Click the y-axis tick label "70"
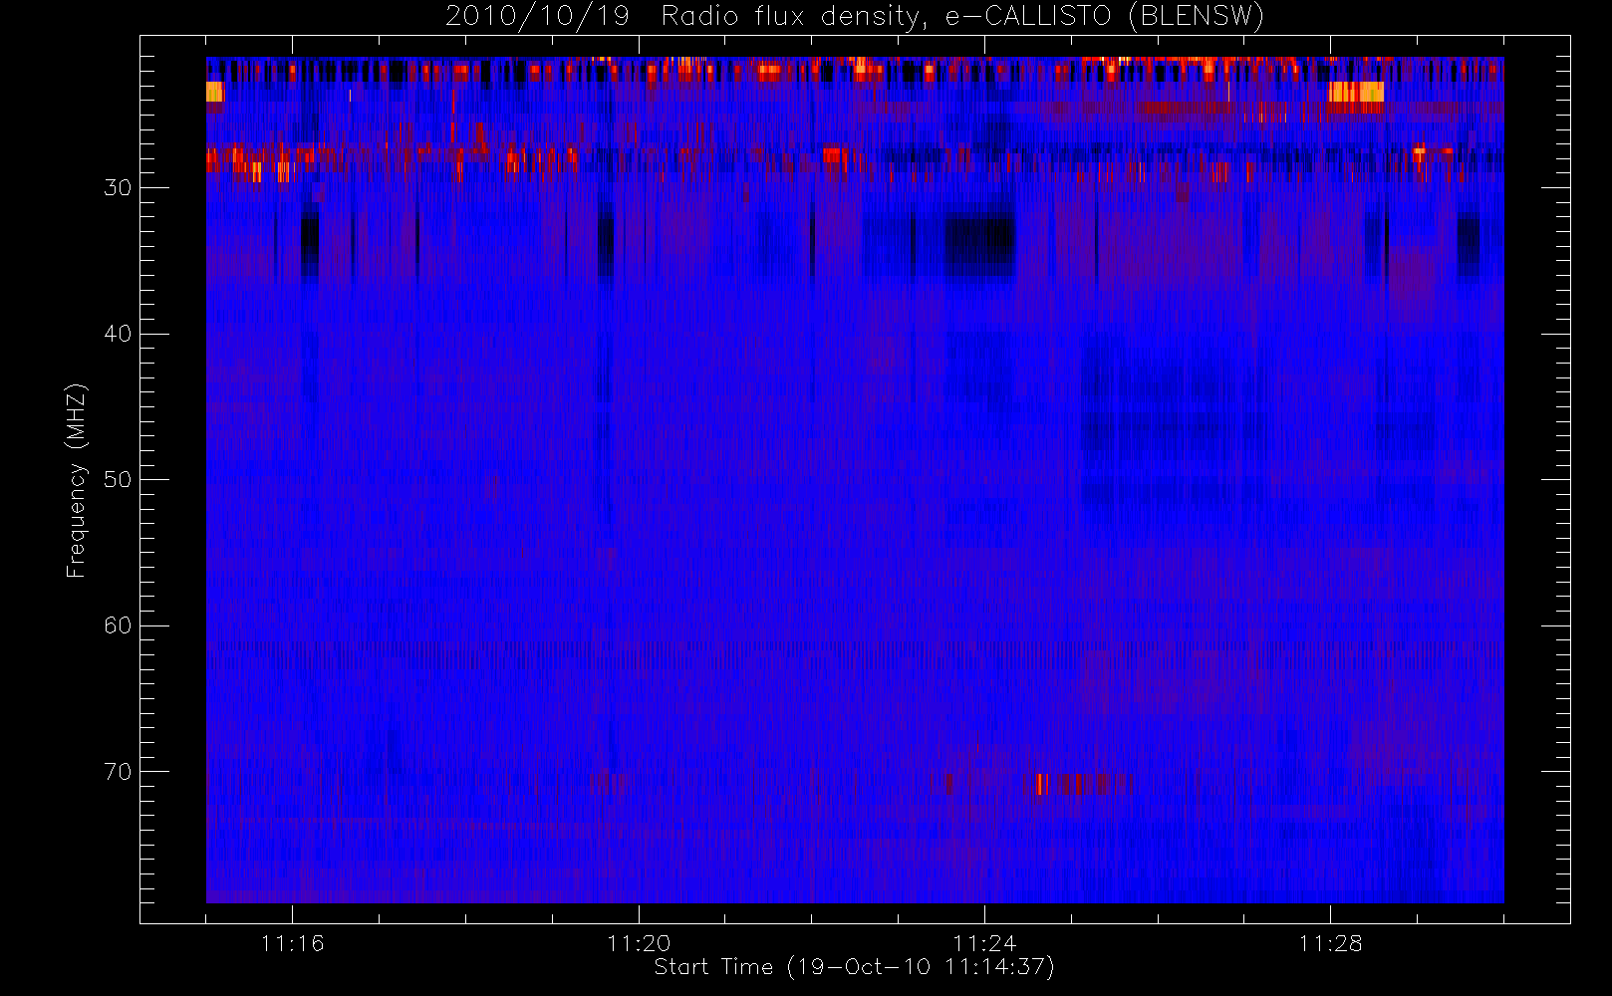Viewport: 1612px width, 996px height. (118, 772)
